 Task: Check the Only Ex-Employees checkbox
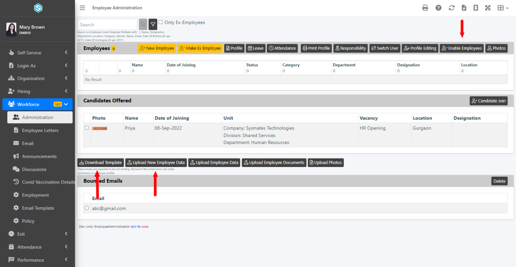(x=160, y=22)
